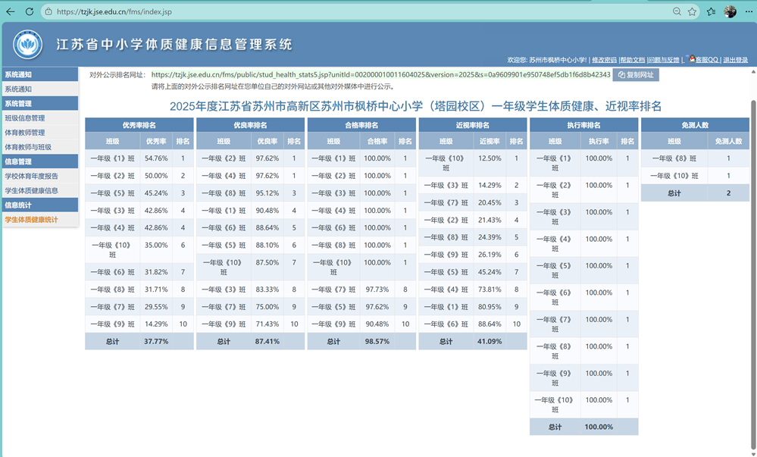Click the 100.00% execution rate total
This screenshot has height=457, width=757.
coord(599,427)
